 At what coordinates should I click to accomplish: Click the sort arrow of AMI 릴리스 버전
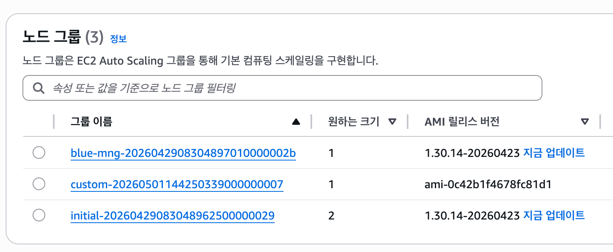585,122
